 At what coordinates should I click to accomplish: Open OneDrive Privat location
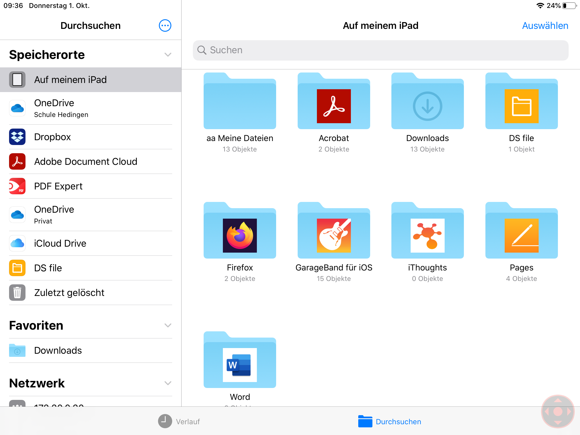(x=91, y=215)
